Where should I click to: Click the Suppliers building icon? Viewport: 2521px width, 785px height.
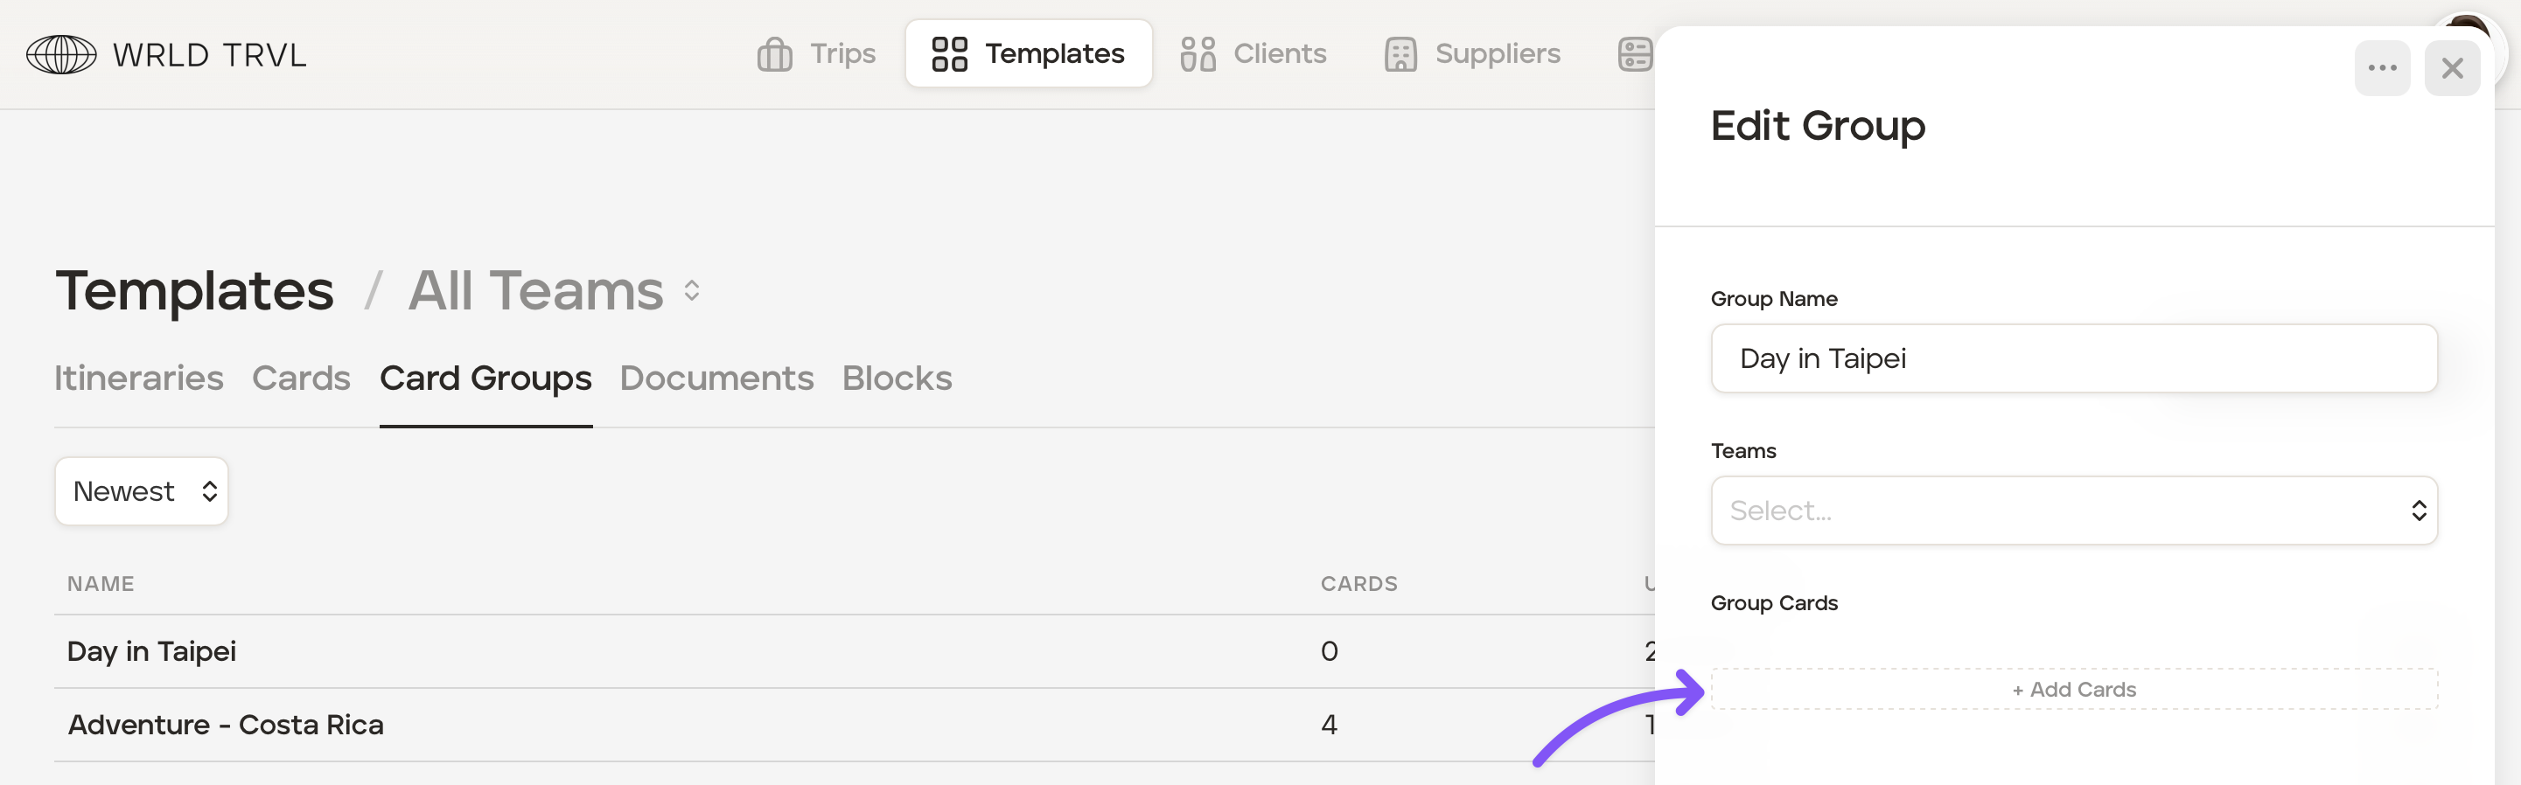1400,55
